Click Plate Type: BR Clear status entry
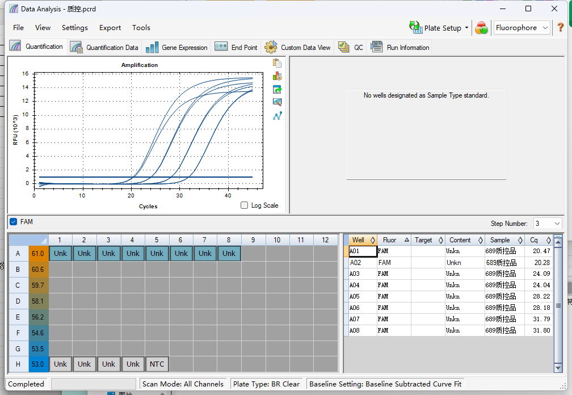 click(266, 384)
